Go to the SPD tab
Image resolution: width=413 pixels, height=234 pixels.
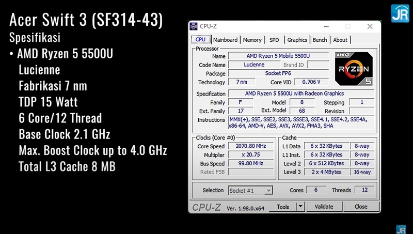coord(274,40)
